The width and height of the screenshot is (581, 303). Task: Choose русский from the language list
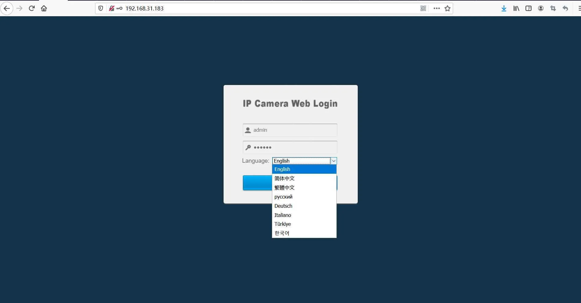(x=304, y=197)
